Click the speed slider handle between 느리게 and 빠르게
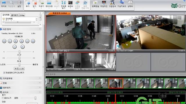186x104 pixels. tap(19, 64)
